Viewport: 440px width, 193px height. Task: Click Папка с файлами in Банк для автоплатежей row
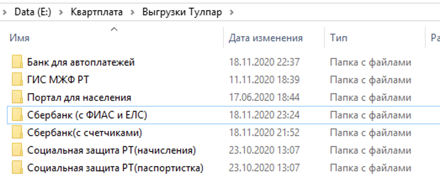tap(371, 62)
